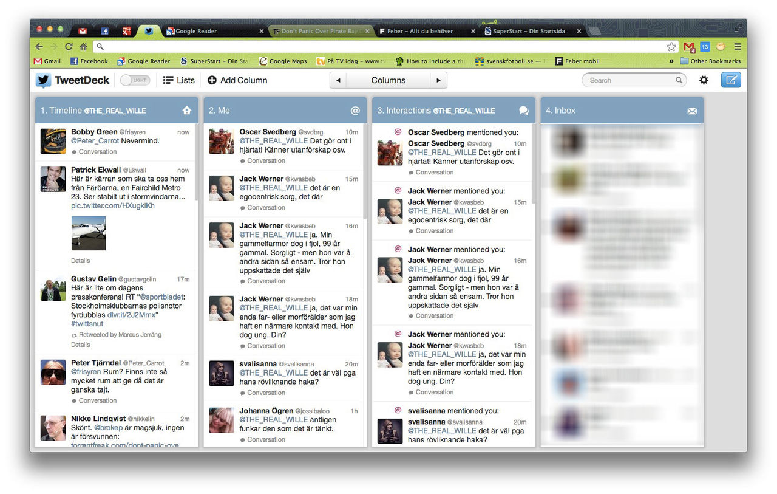The width and height of the screenshot is (777, 494).
Task: Open the airplane photo thumbnail
Action: (x=89, y=233)
